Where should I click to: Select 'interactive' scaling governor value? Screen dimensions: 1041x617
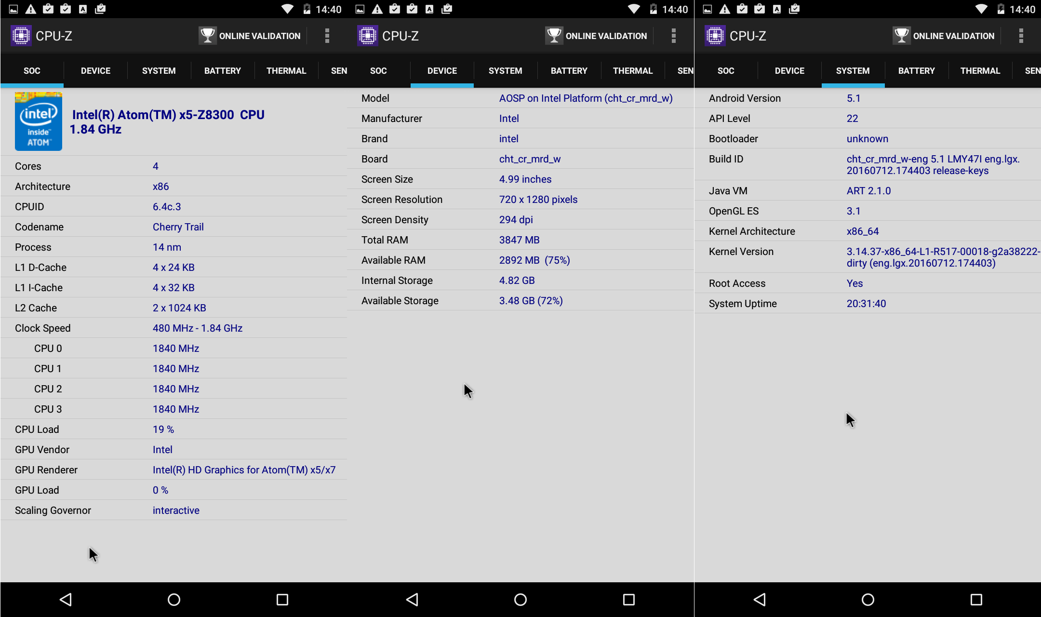(176, 510)
